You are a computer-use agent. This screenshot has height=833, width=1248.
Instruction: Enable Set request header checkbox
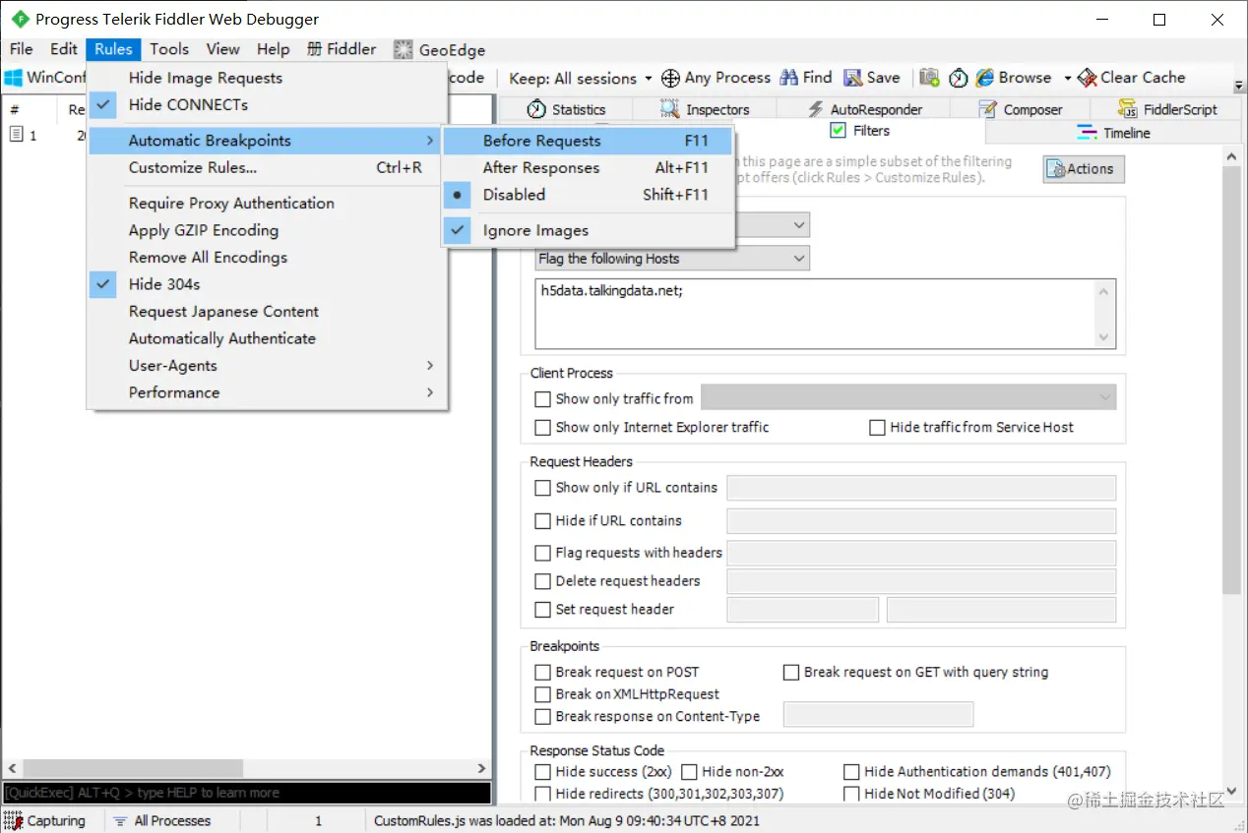542,610
